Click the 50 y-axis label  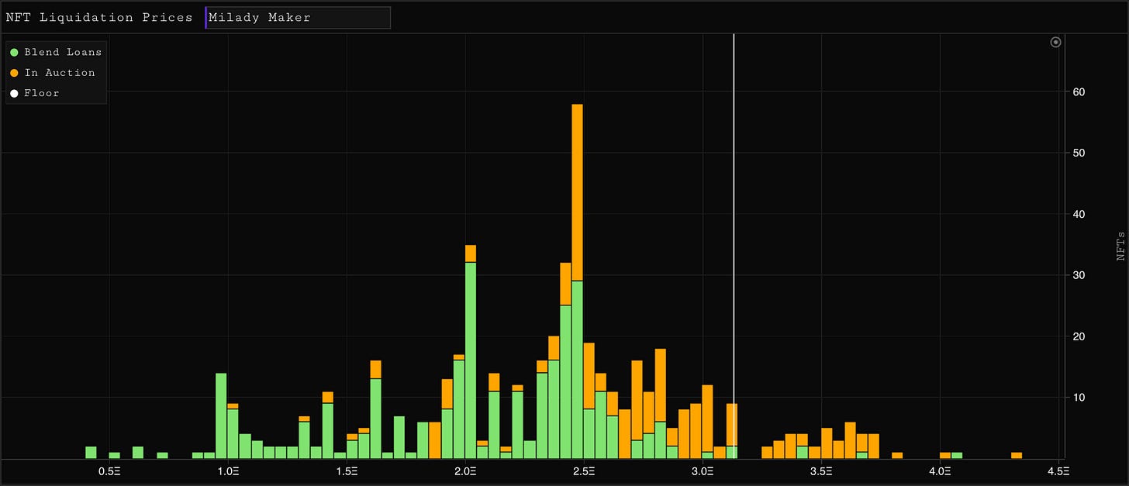1079,153
